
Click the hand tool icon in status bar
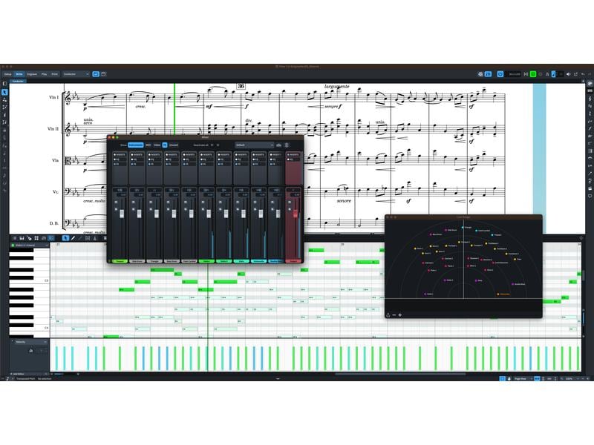pyautogui.click(x=509, y=378)
